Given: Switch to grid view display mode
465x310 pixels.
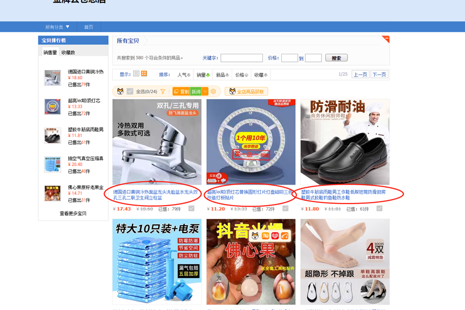Looking at the screenshot, I should 144,74.
